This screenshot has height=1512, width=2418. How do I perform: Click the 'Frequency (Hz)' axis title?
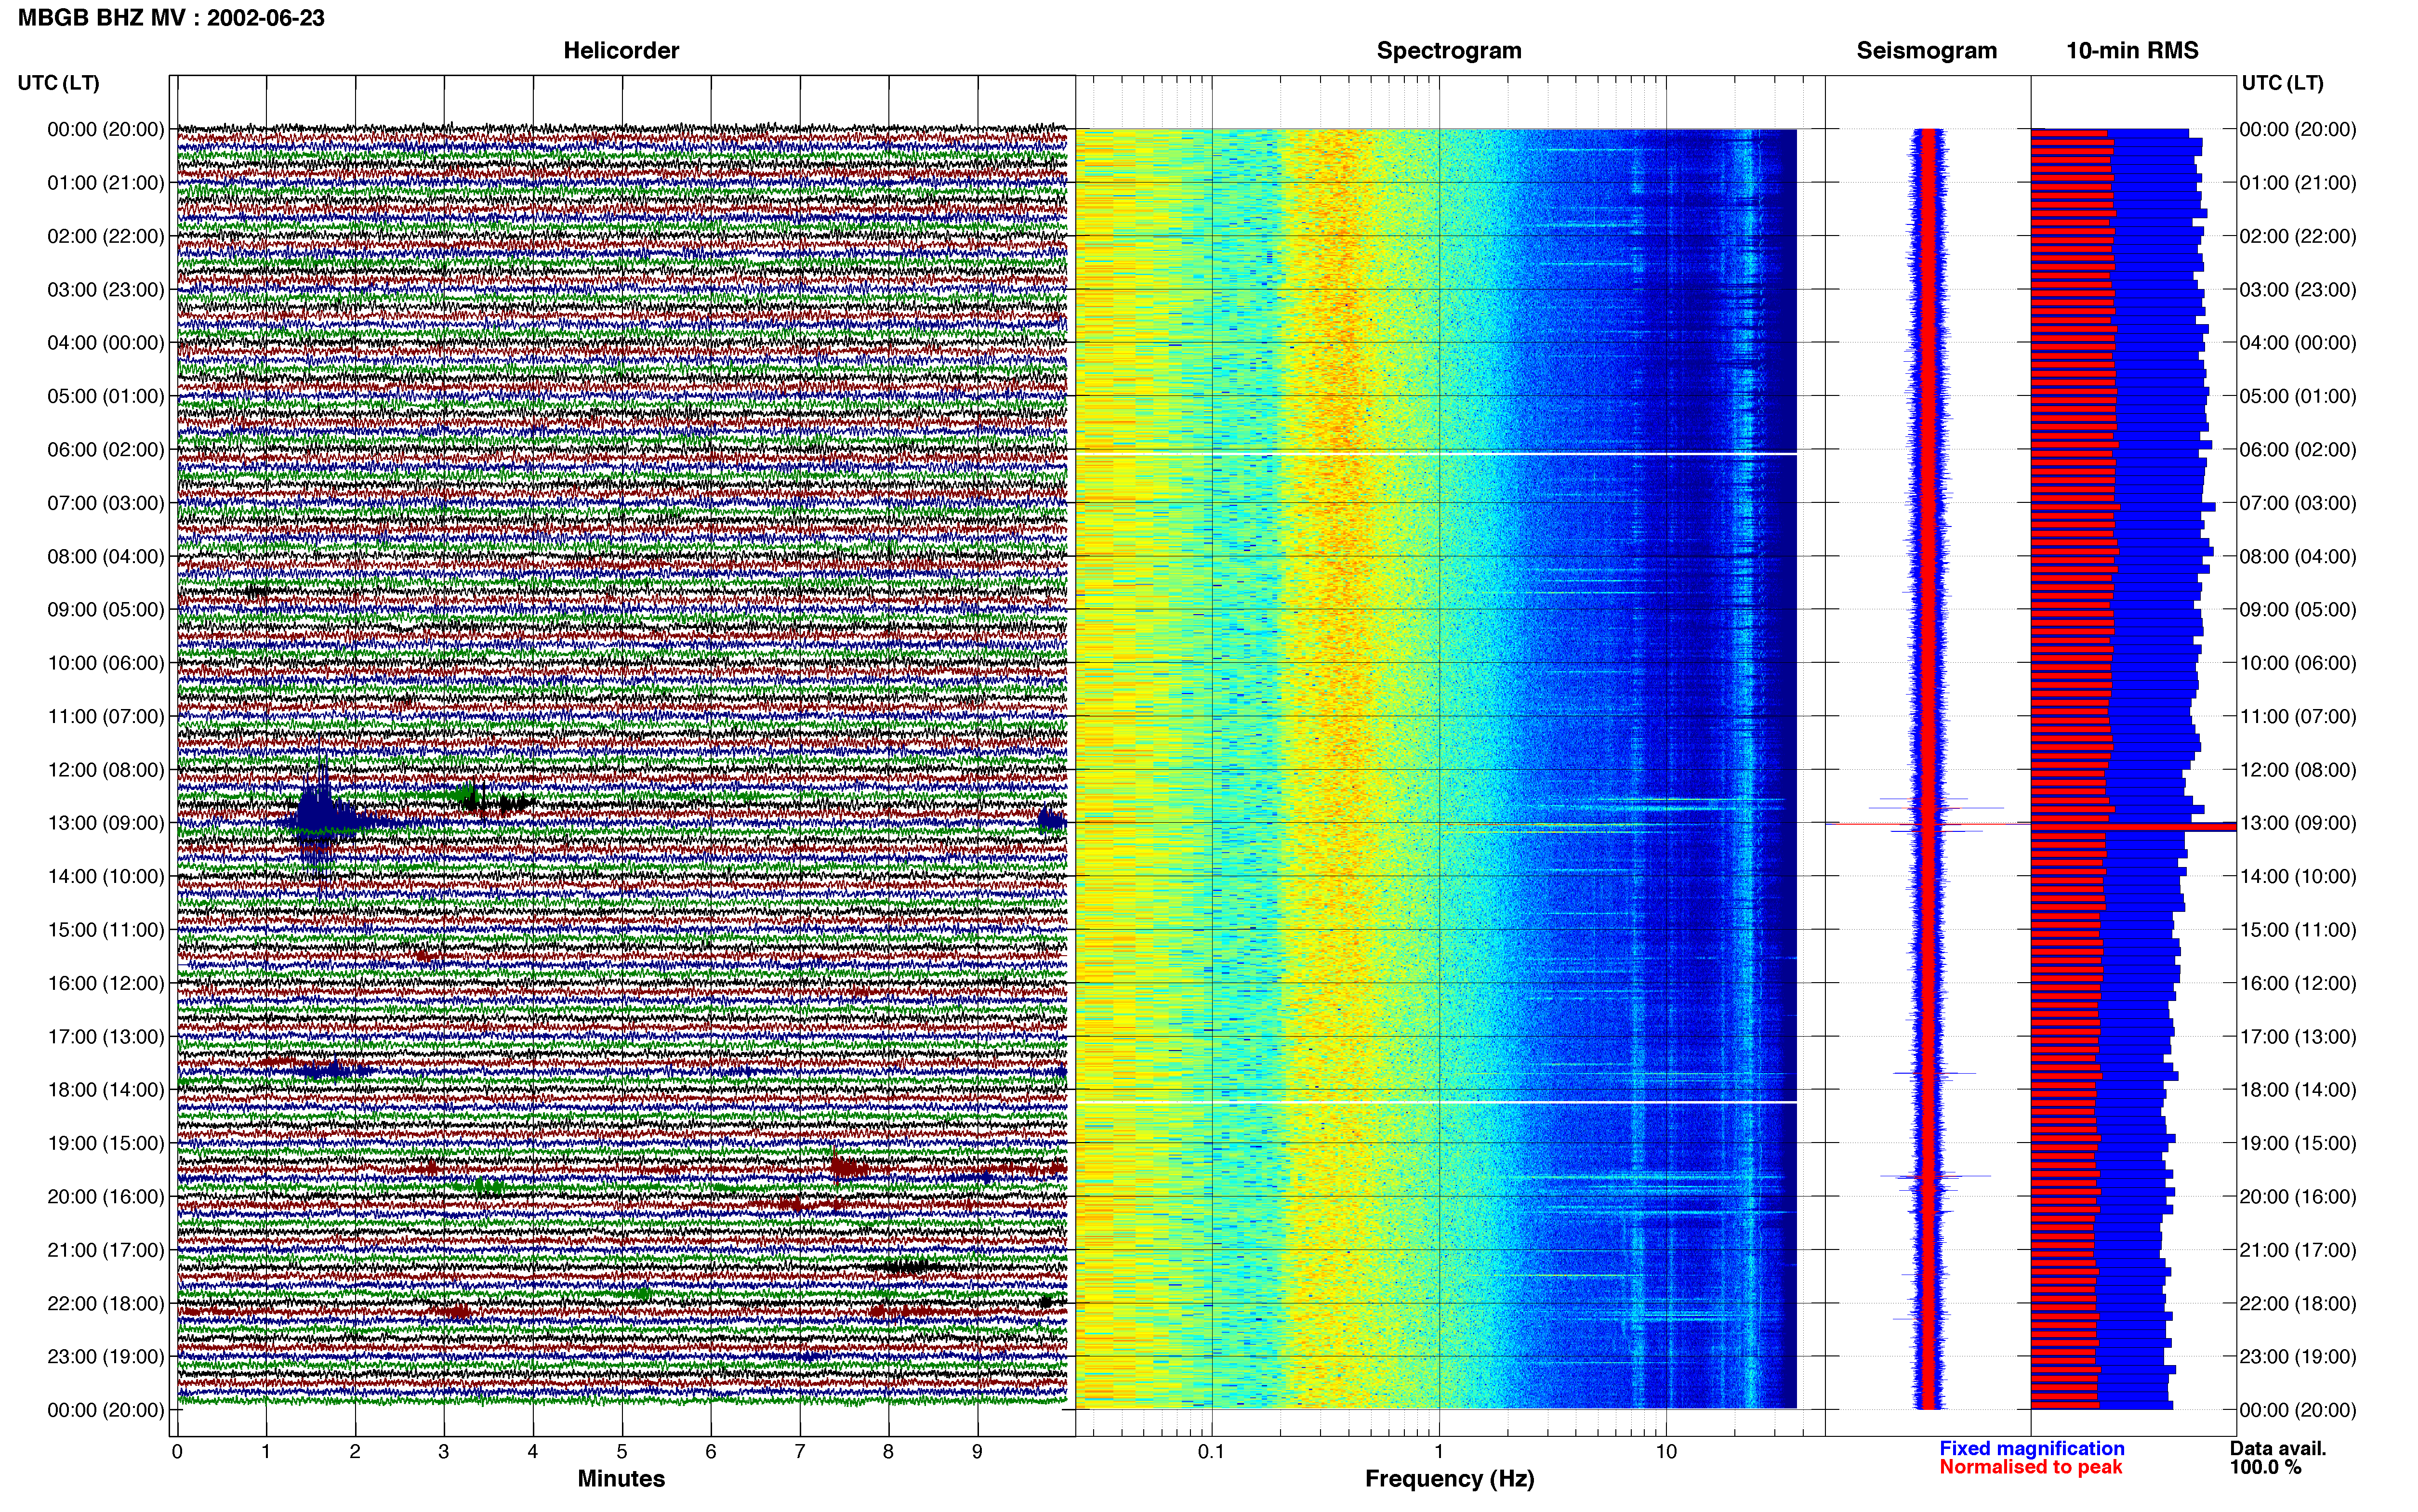pyautogui.click(x=1449, y=1479)
